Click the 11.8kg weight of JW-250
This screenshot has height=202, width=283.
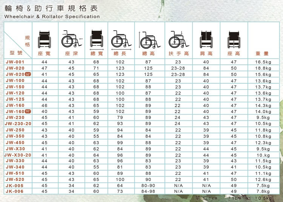(x=263, y=130)
